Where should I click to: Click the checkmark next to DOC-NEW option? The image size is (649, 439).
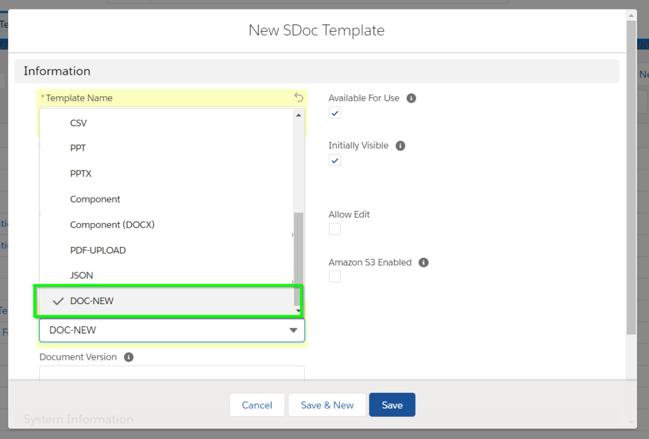58,300
